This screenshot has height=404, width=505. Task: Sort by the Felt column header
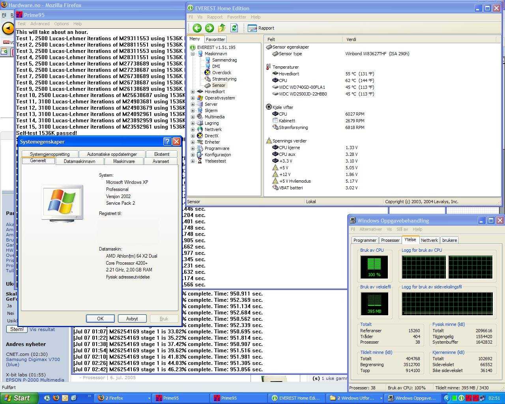click(x=303, y=39)
